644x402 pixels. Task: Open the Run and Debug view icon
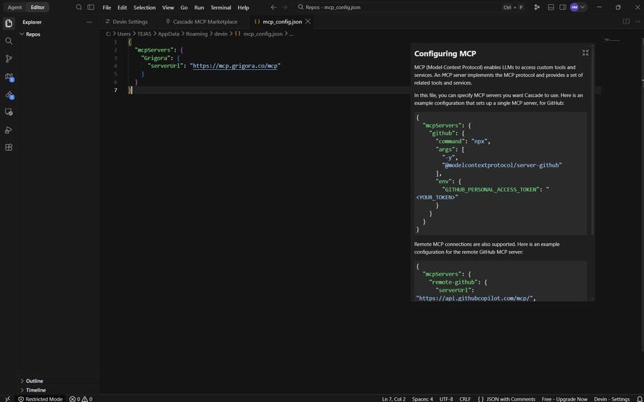[8, 130]
